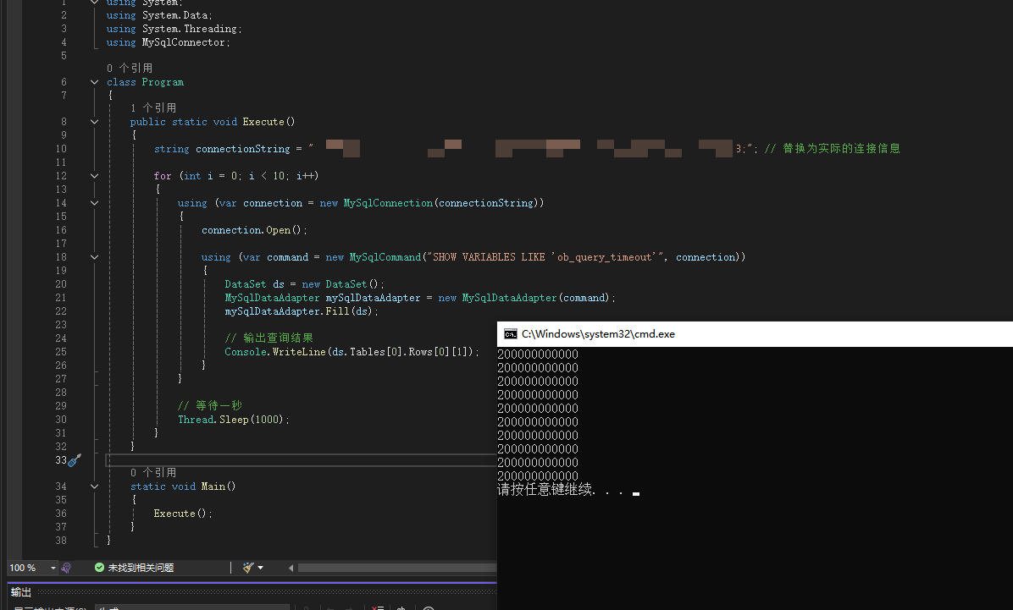Click 'DataSet ds = new DataSet();' on line 20
This screenshot has height=610, width=1013.
[304, 284]
